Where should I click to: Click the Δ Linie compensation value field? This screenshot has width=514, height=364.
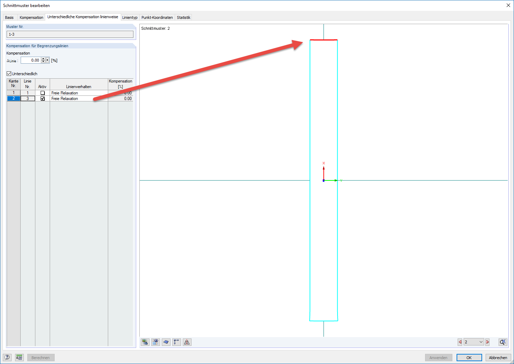pos(31,60)
